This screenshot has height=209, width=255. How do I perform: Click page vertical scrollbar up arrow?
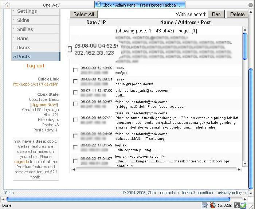click(x=251, y=12)
